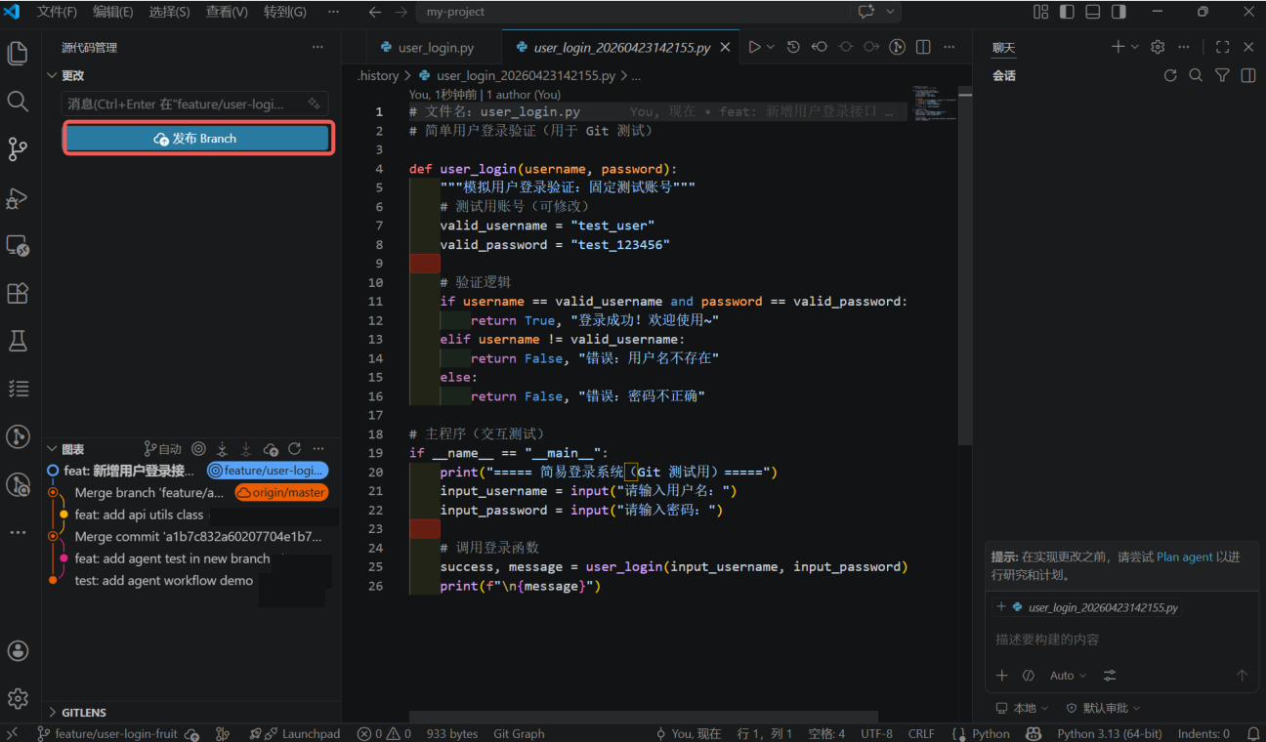Open the run button dropdown arrow

point(771,47)
